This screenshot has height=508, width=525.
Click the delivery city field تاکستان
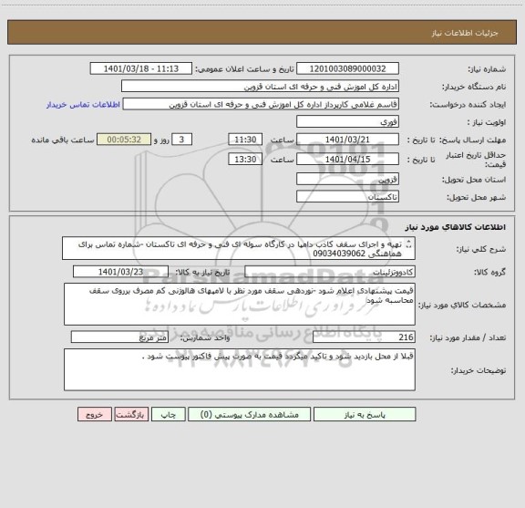click(x=347, y=197)
